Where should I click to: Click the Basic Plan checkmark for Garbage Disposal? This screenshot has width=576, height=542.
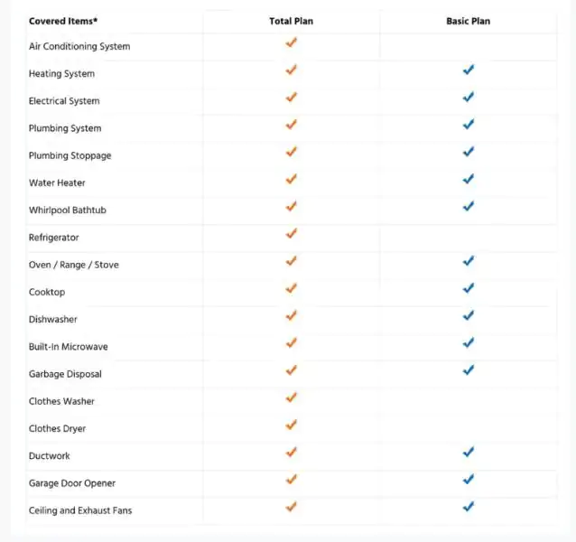469,370
